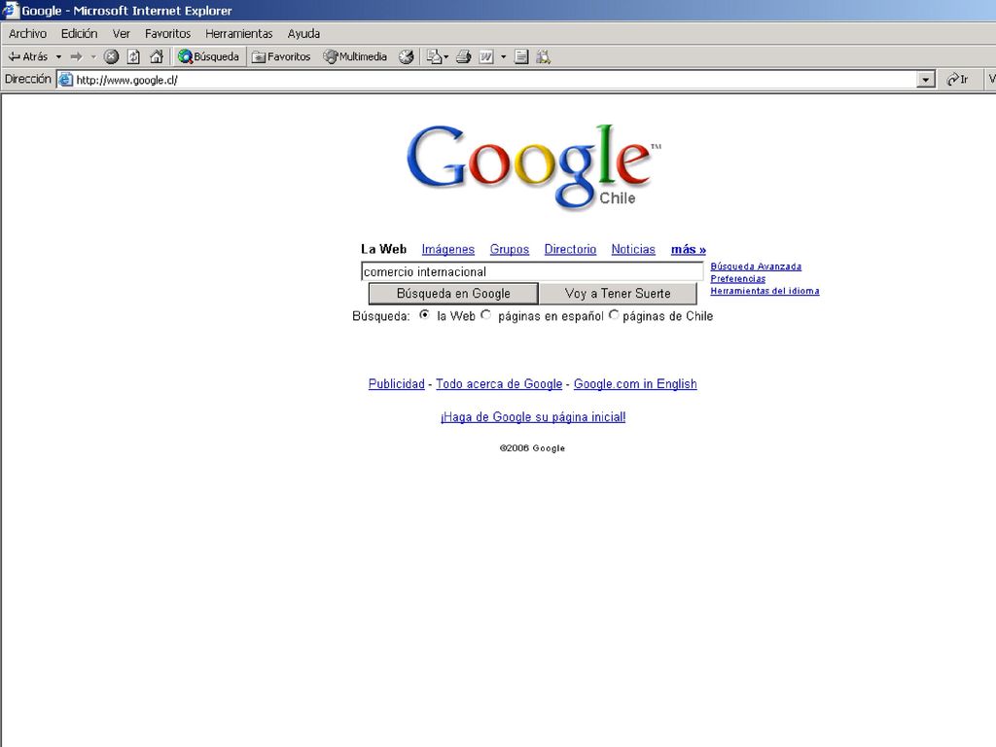Image resolution: width=996 pixels, height=747 pixels.
Task: Open the Archivo menu
Action: (27, 34)
